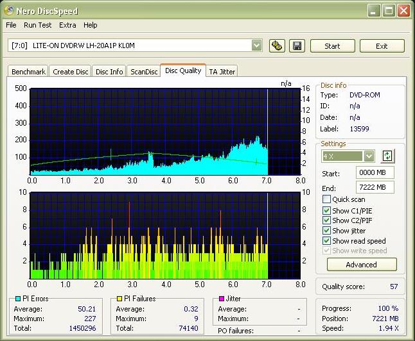Click the save floppy disk icon

coord(297,46)
